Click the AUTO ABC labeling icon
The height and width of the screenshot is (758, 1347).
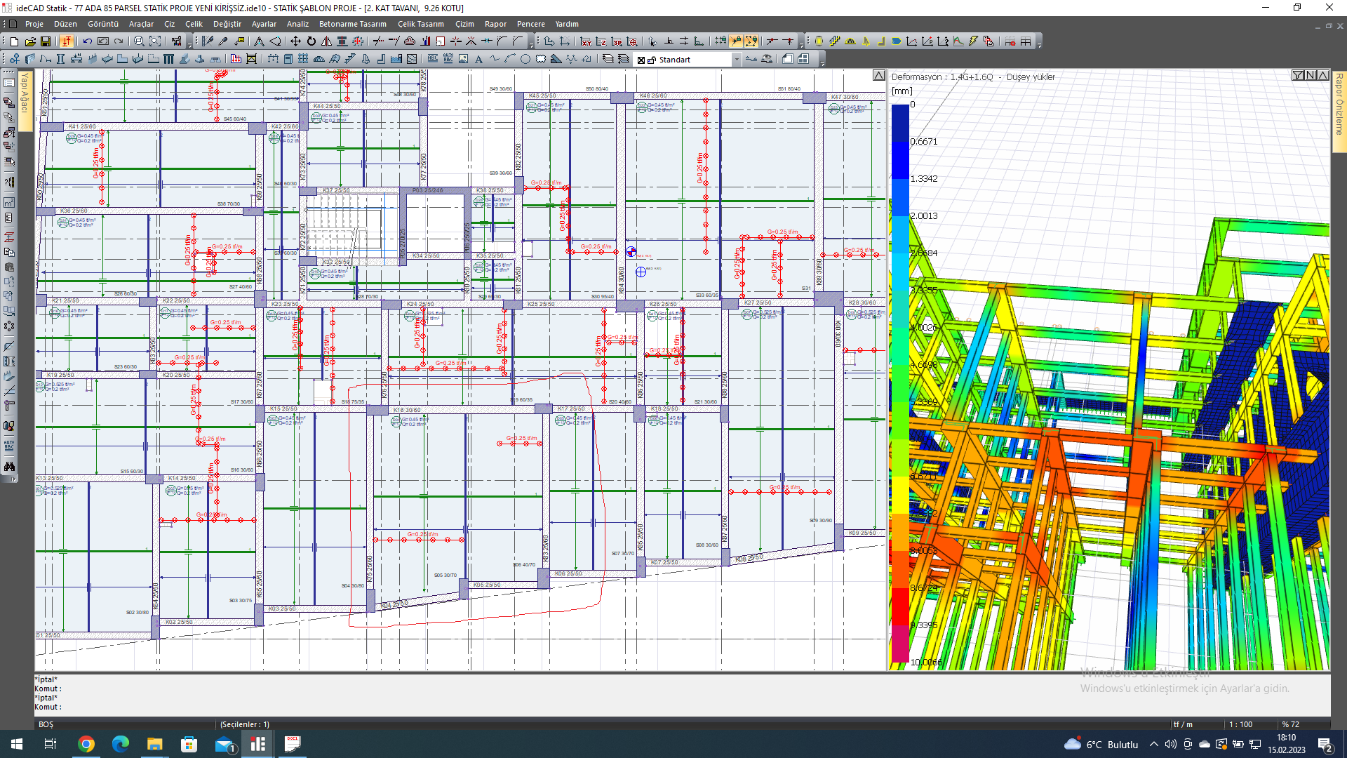point(448,60)
